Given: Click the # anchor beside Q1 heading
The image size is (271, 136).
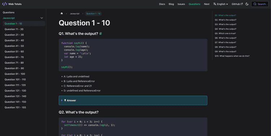Looking at the screenshot, I should (x=100, y=34).
